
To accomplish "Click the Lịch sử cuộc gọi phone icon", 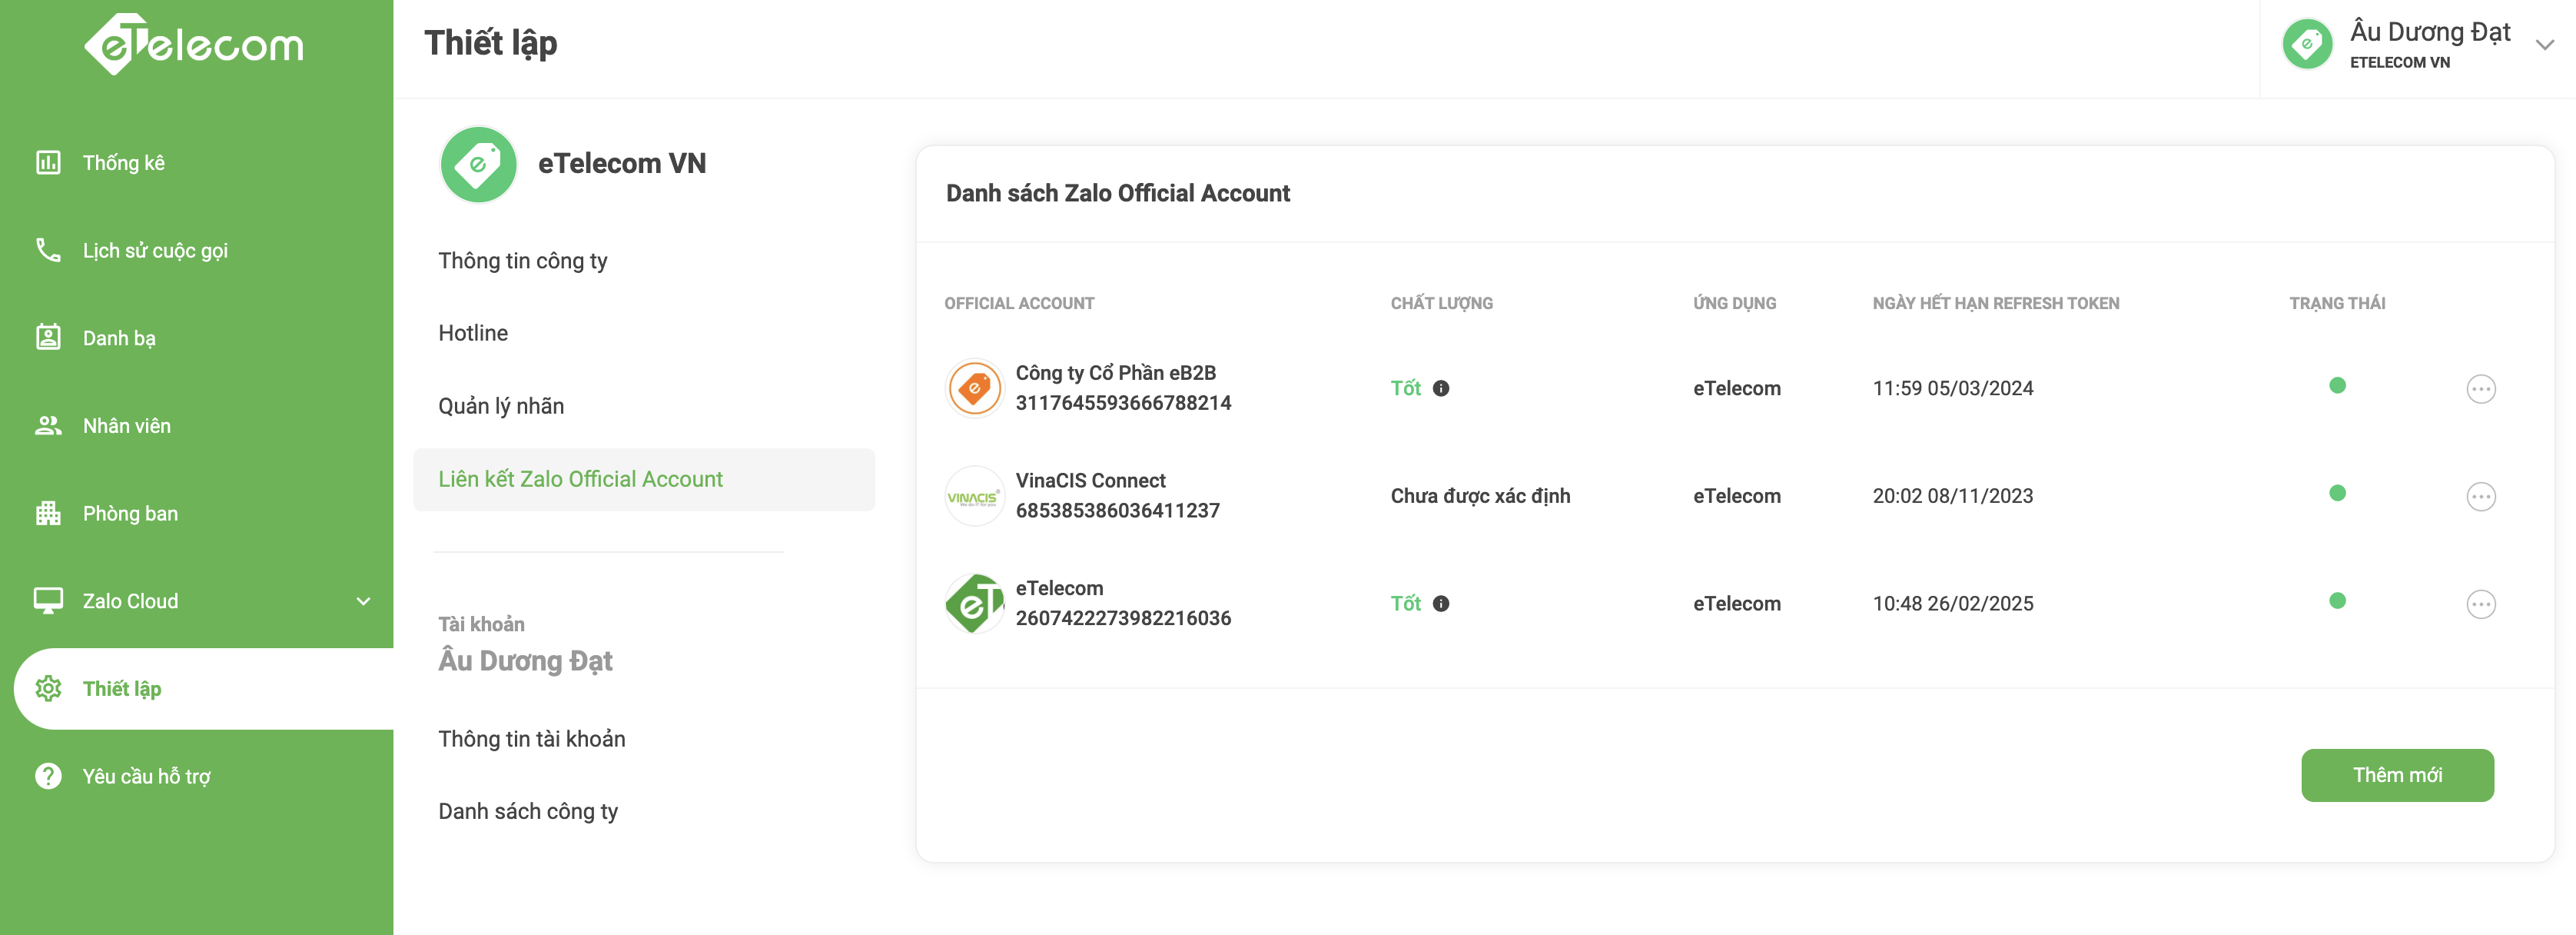I will 48,250.
